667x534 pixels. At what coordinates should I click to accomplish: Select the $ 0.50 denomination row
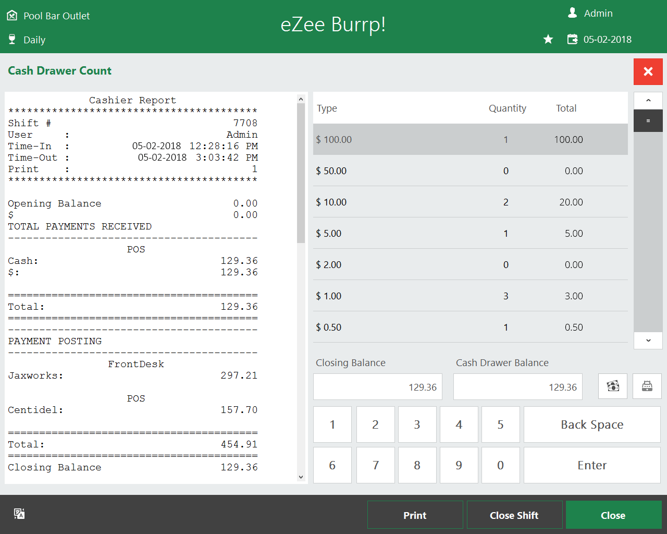point(469,327)
